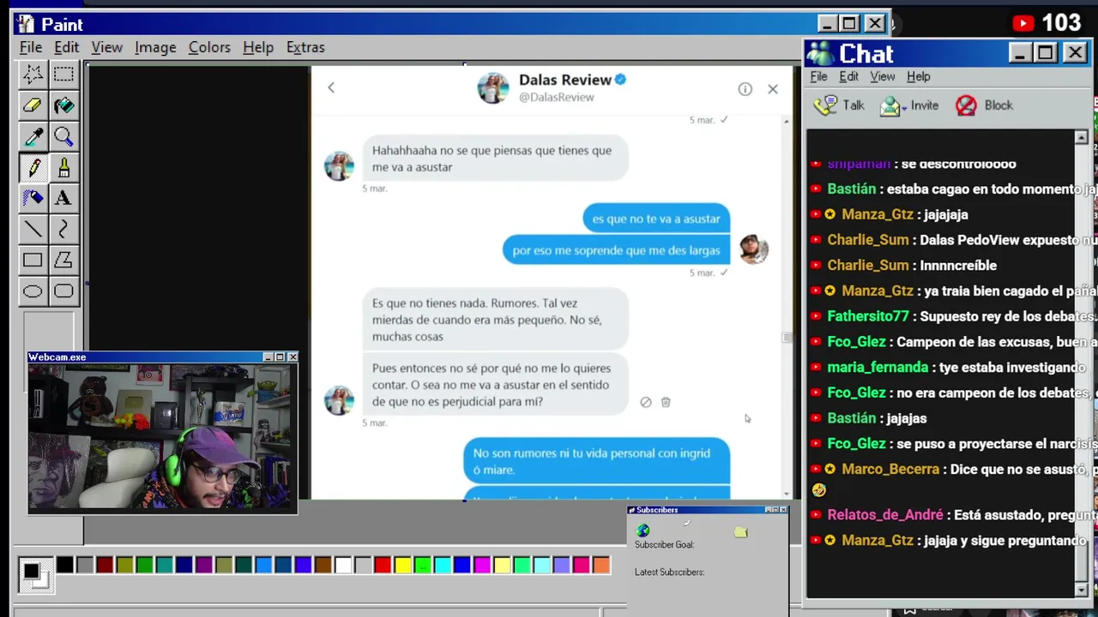Image resolution: width=1098 pixels, height=617 pixels.
Task: Pick the Polygon shape tool
Action: pyautogui.click(x=63, y=260)
